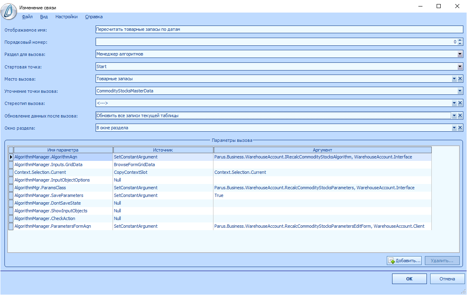Image resolution: width=467 pixels, height=295 pixels.
Task: Click the IRecalcCommodityStocksAlgorithm argument cell
Action: point(322,157)
